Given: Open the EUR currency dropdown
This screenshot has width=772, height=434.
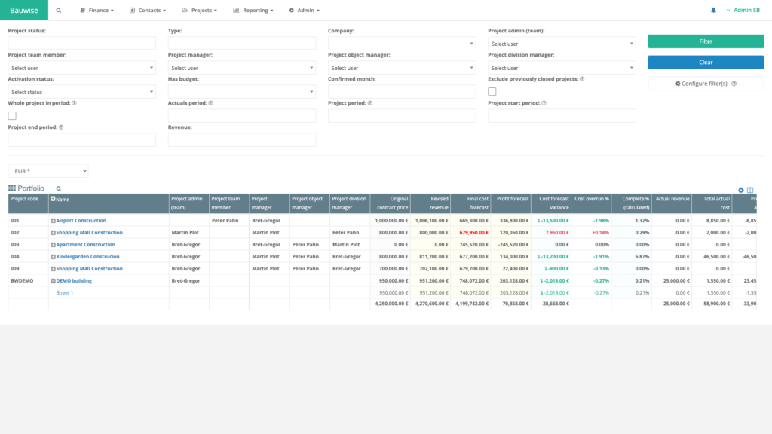Looking at the screenshot, I should click(48, 171).
